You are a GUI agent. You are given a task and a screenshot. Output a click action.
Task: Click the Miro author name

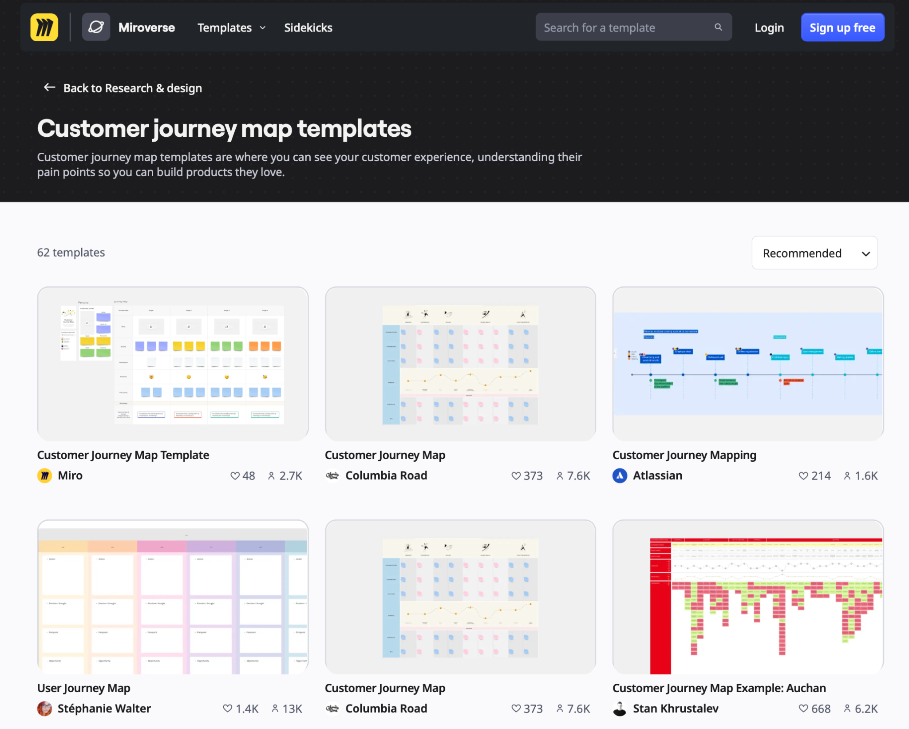point(70,475)
